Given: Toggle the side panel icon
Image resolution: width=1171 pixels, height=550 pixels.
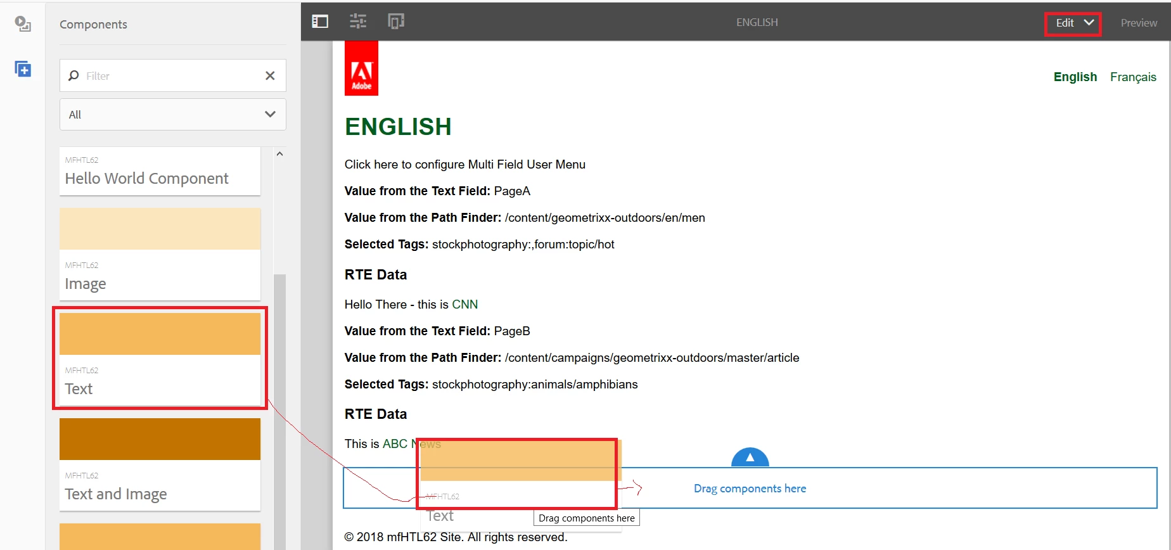Looking at the screenshot, I should tap(320, 22).
